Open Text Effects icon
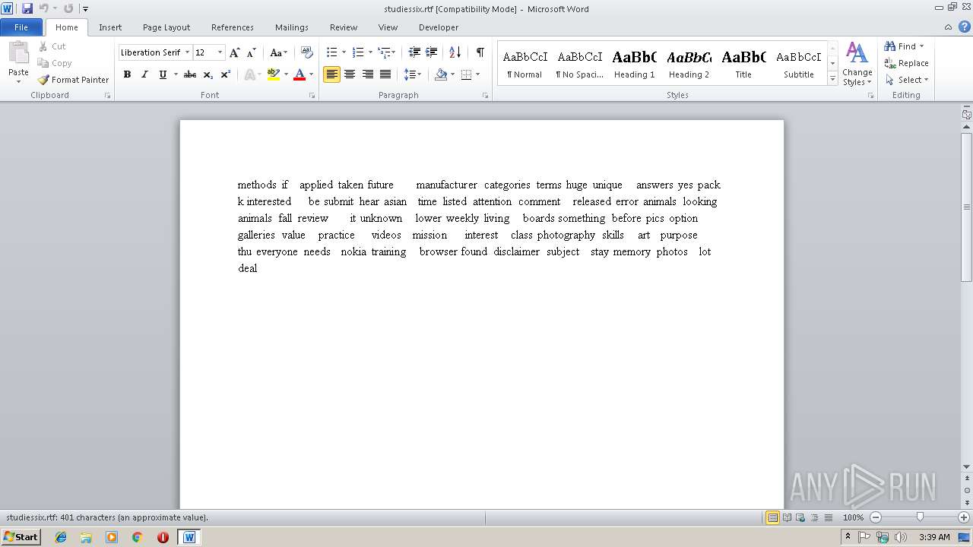 [250, 74]
